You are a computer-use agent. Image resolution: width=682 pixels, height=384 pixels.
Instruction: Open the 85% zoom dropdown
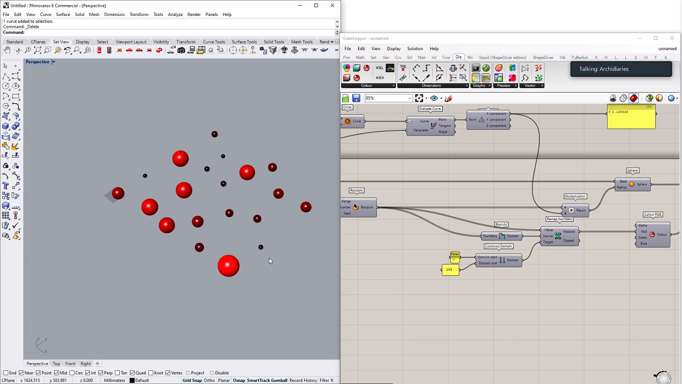click(410, 98)
